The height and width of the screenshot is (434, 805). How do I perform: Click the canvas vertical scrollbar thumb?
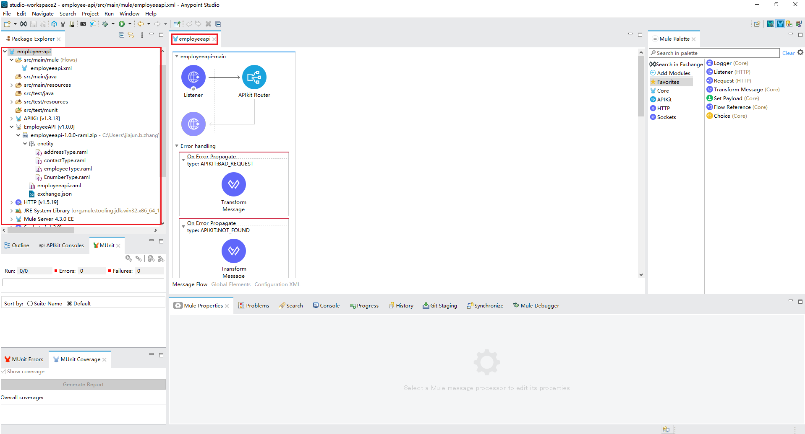click(641, 86)
